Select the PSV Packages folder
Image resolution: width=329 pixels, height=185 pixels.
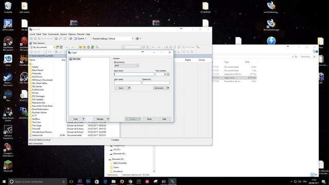39,96
